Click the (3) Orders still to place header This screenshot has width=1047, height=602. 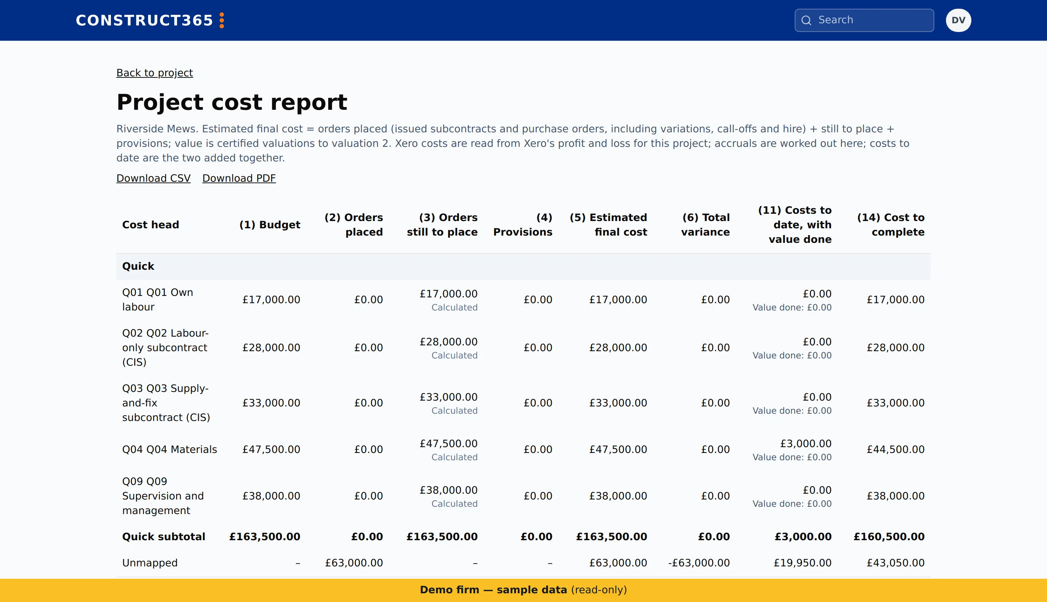coord(442,225)
